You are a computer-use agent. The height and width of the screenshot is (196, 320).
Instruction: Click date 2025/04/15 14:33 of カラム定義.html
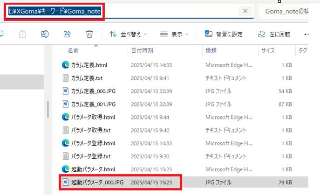tap(151, 65)
